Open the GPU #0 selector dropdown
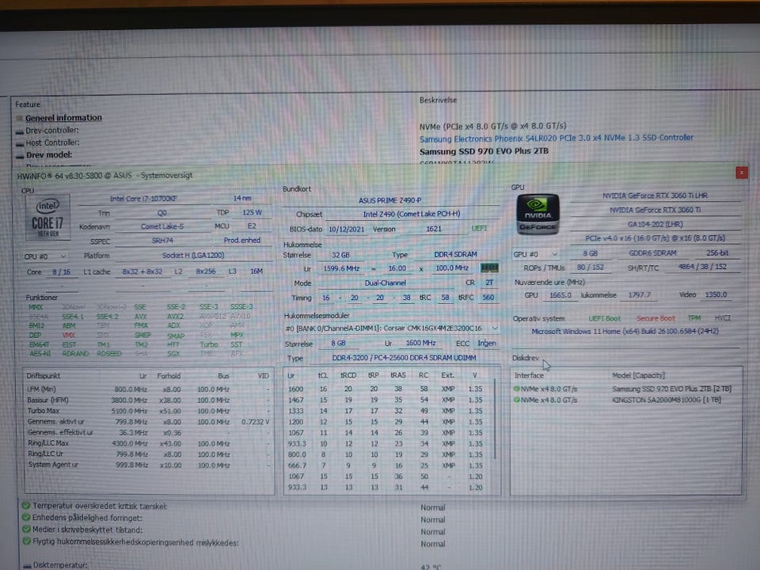The image size is (760, 570). 536,253
